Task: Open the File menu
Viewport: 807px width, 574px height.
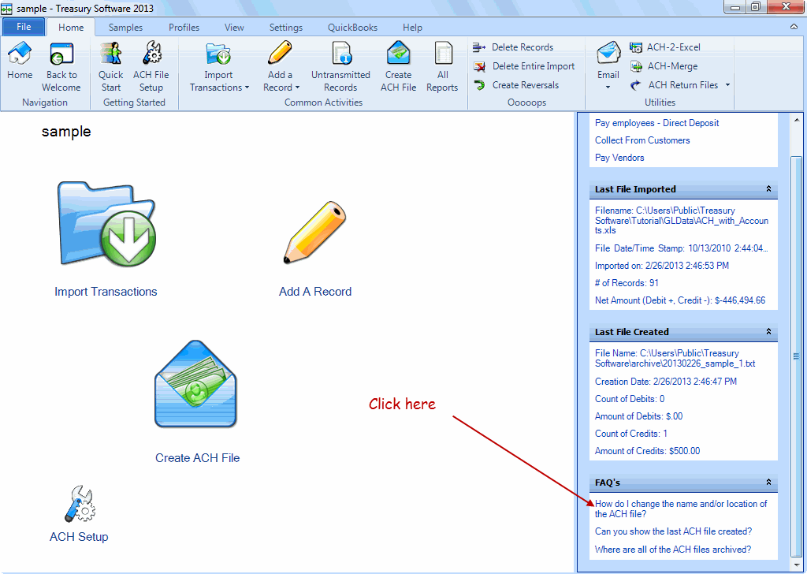Action: coord(24,27)
